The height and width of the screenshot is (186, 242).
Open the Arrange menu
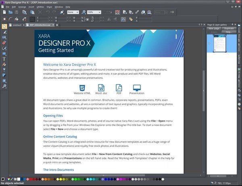[x=21, y=7]
